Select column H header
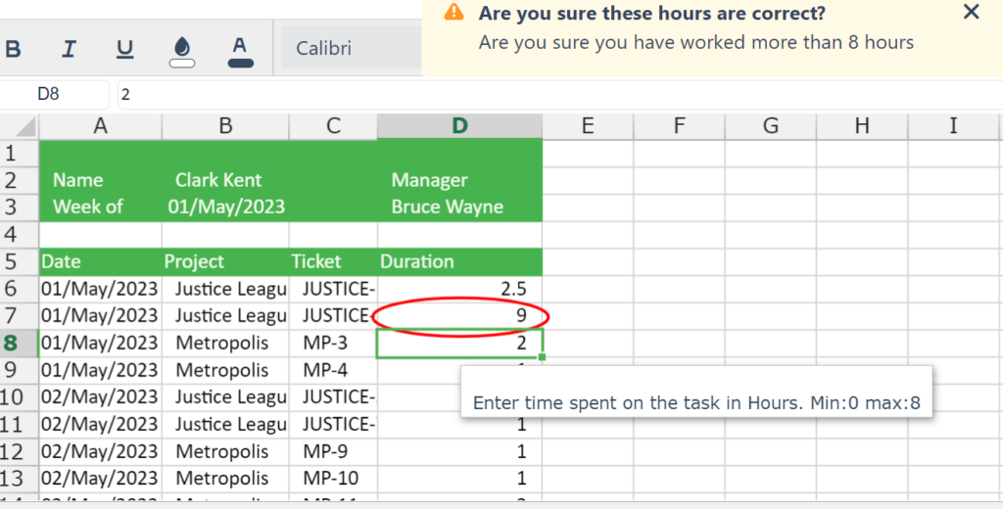Screen dimensions: 1003x509 862,126
